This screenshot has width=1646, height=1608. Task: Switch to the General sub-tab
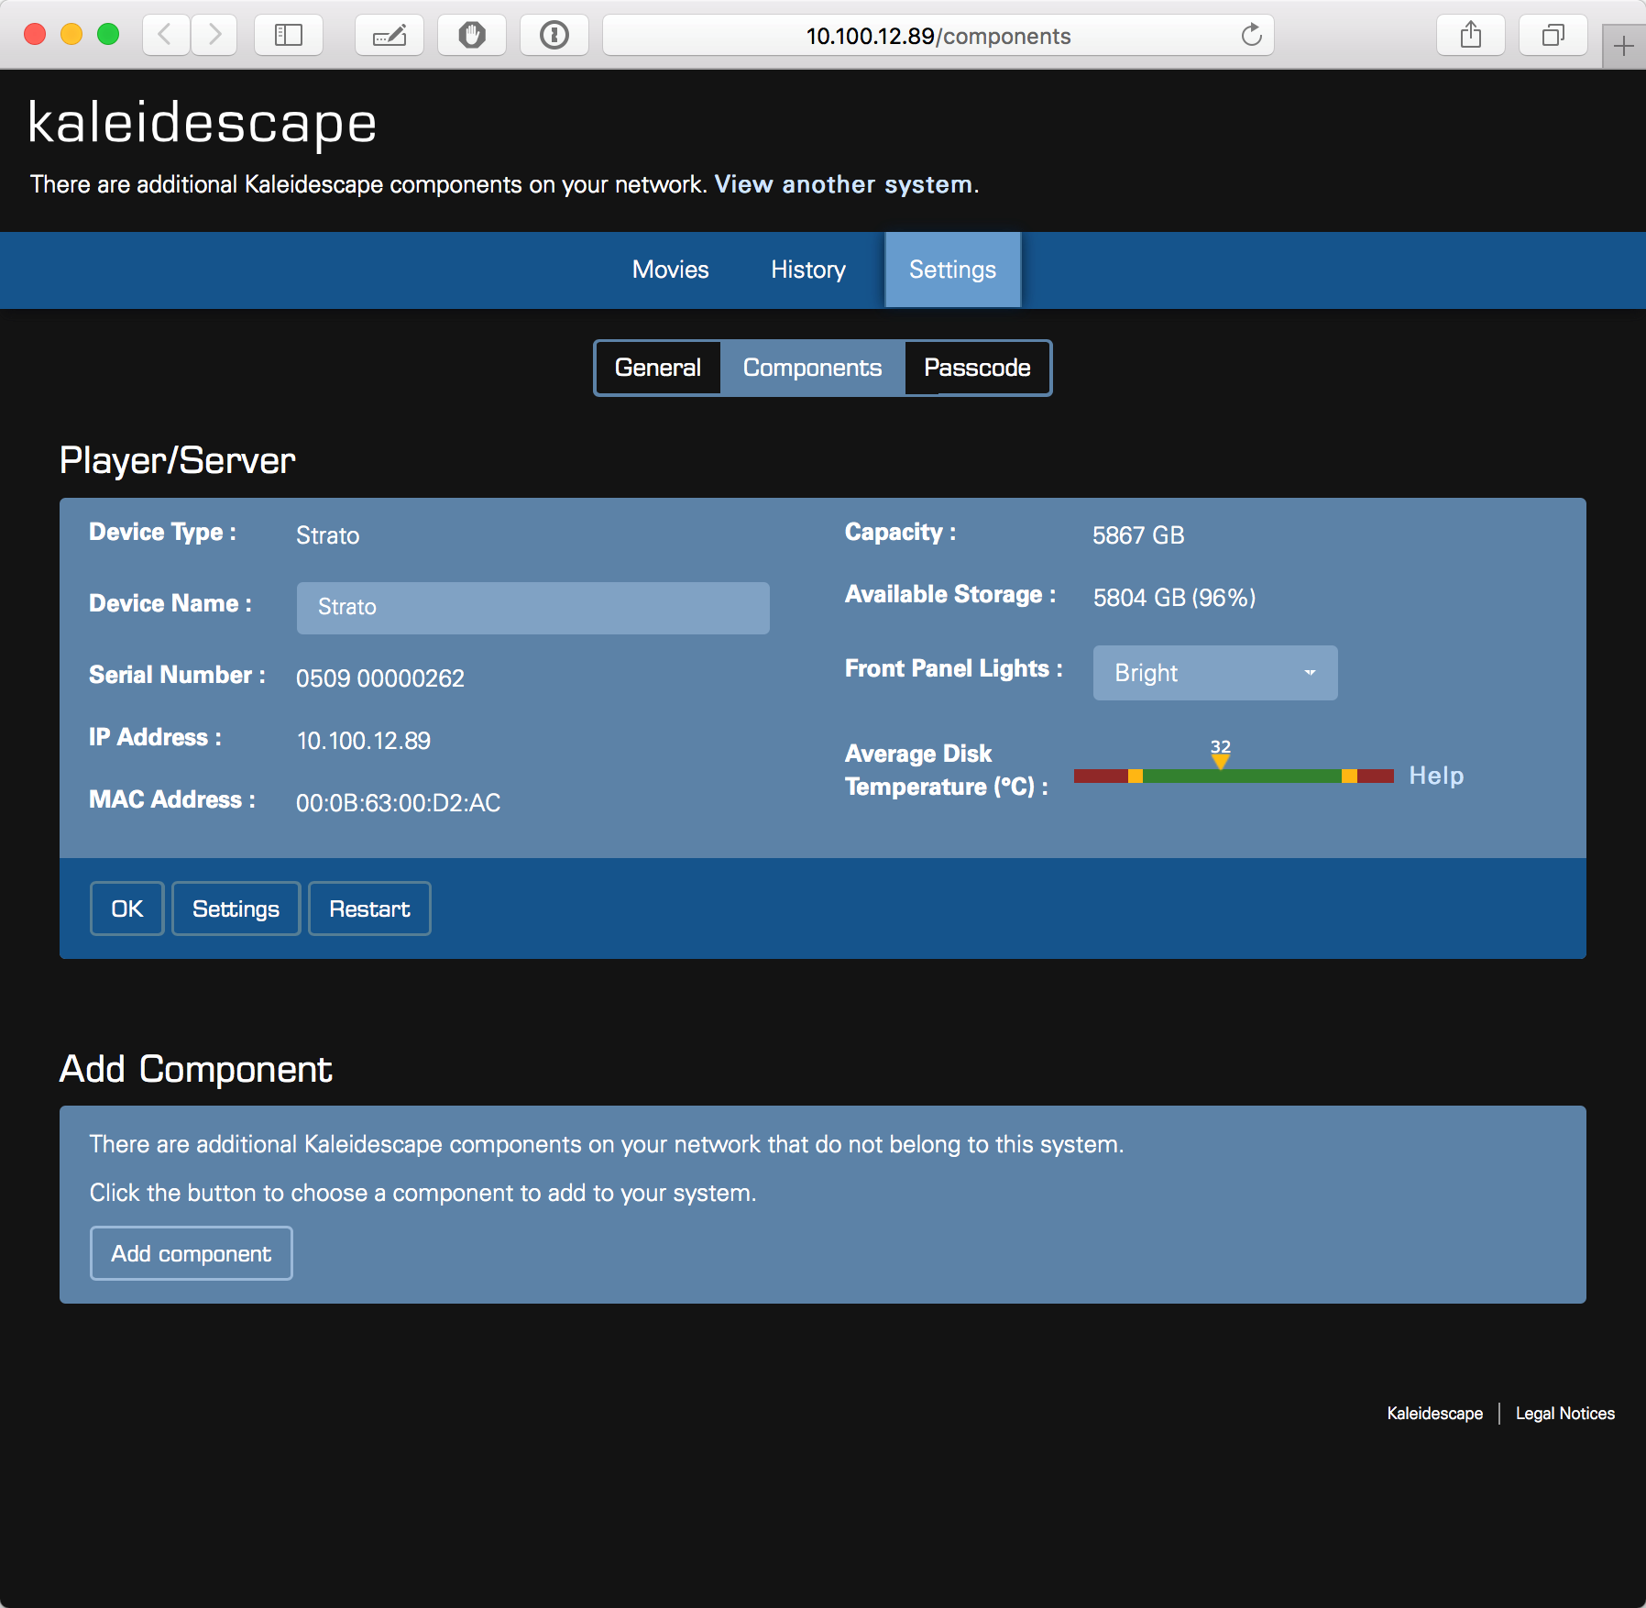click(x=658, y=368)
